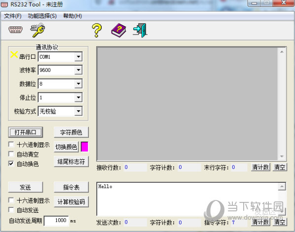Click the 字符颜色 button
This screenshot has height=232, width=295.
click(x=71, y=132)
